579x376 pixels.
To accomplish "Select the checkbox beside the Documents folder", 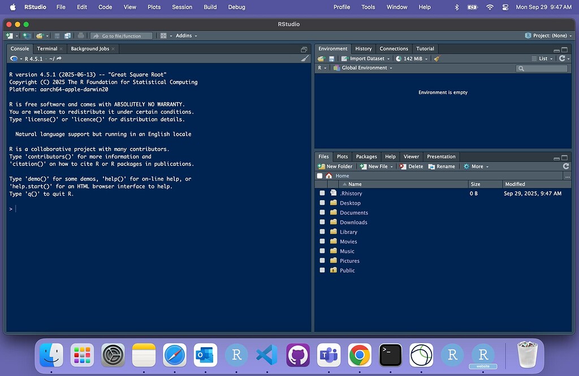I will coord(322,213).
